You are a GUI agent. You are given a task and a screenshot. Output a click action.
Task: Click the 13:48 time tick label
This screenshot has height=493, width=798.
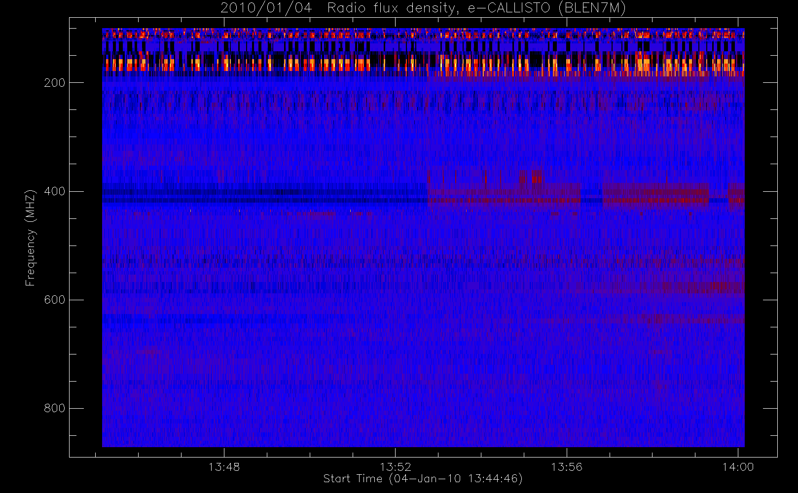224,467
